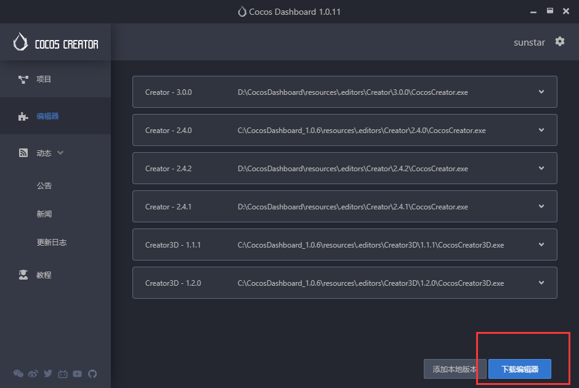Click the Cocos Creator logo
The height and width of the screenshot is (388, 579).
pyautogui.click(x=56, y=42)
